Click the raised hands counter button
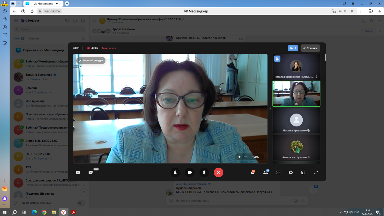The image size is (384, 216). (293, 48)
